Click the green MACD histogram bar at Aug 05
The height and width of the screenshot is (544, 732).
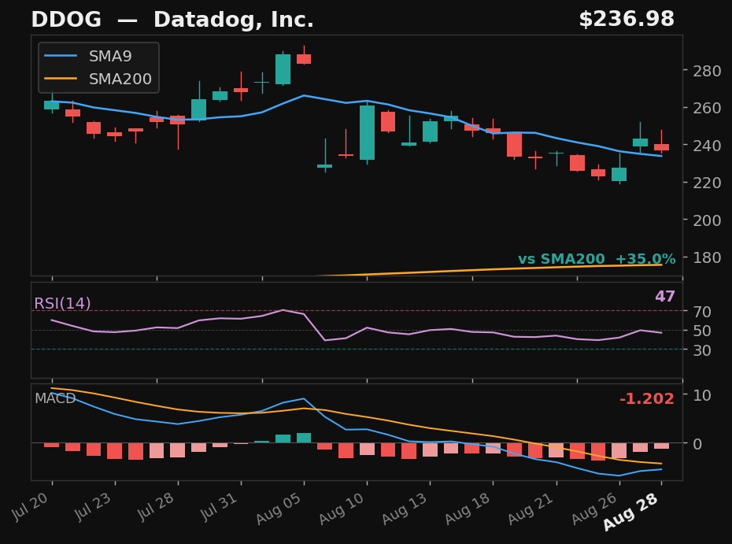(304, 438)
